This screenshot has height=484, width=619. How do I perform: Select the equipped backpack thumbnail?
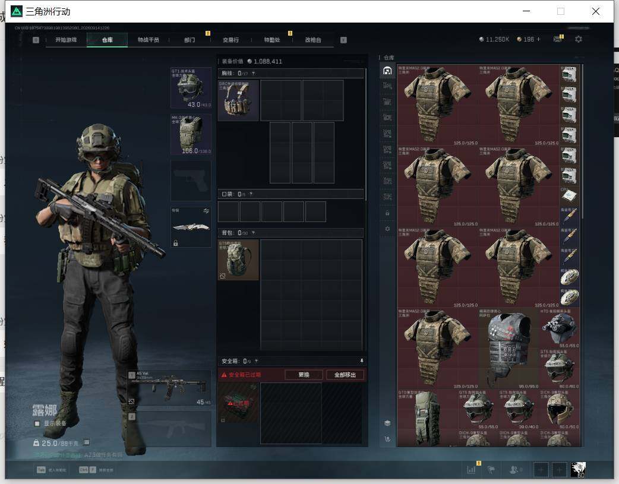(238, 260)
